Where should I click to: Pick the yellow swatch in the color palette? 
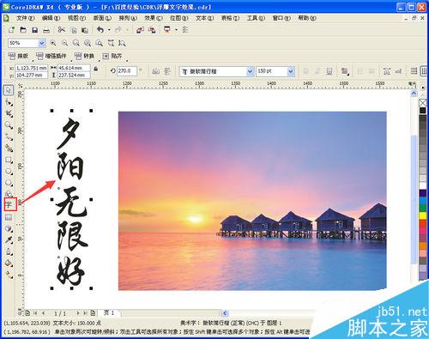coord(423,215)
